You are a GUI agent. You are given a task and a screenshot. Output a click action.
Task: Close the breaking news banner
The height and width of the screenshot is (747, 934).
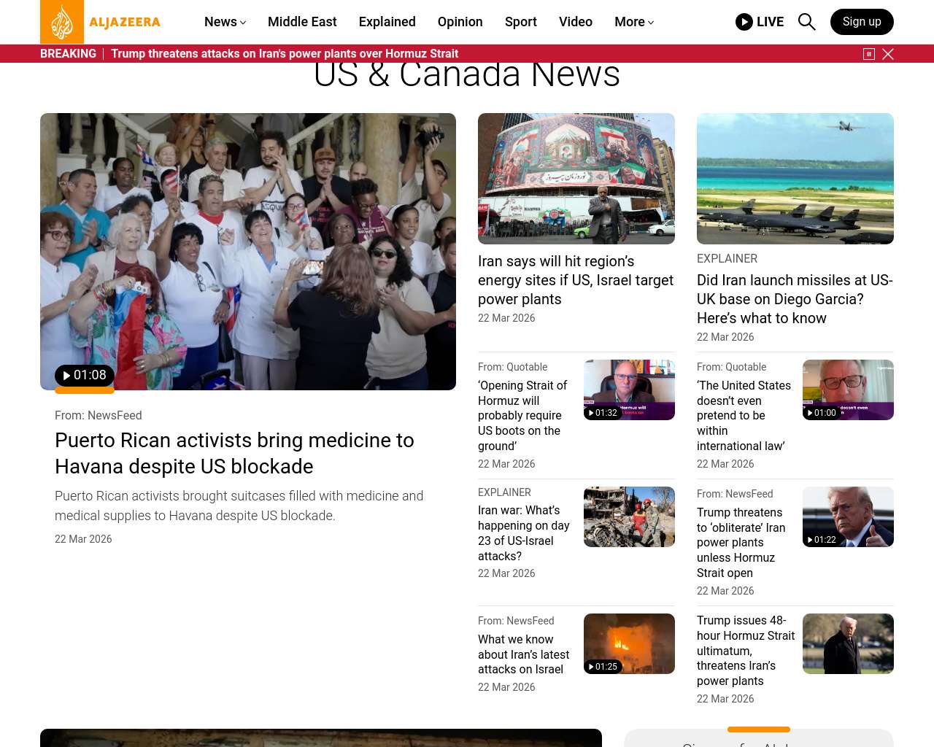click(x=888, y=54)
